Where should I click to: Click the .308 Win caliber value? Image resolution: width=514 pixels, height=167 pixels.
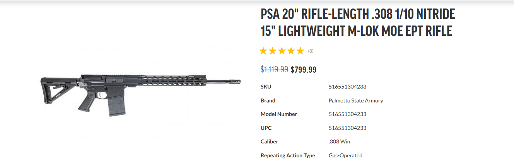coord(339,142)
